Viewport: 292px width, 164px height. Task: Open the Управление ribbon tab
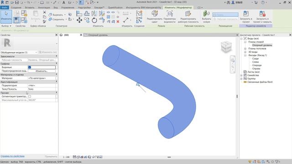click(x=68, y=8)
